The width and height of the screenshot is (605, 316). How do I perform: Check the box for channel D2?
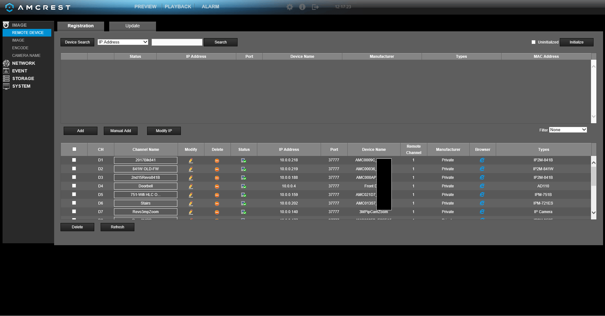[x=74, y=168]
